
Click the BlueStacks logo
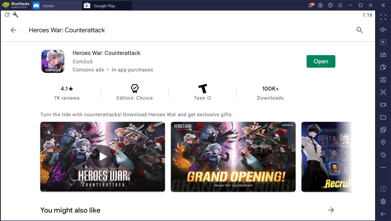point(6,5)
